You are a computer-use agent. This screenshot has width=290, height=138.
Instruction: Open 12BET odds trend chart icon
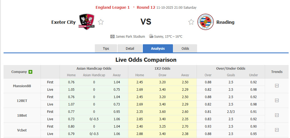277,101
